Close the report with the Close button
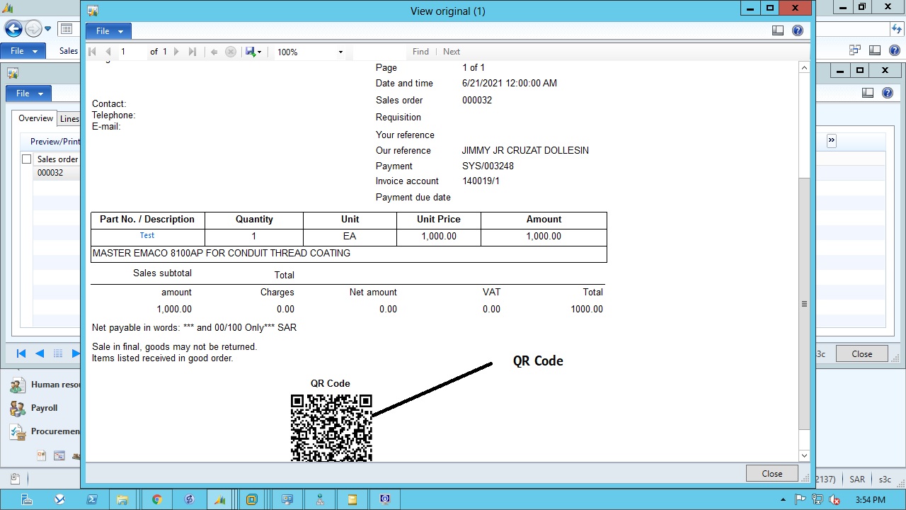906x510 pixels. coord(771,473)
